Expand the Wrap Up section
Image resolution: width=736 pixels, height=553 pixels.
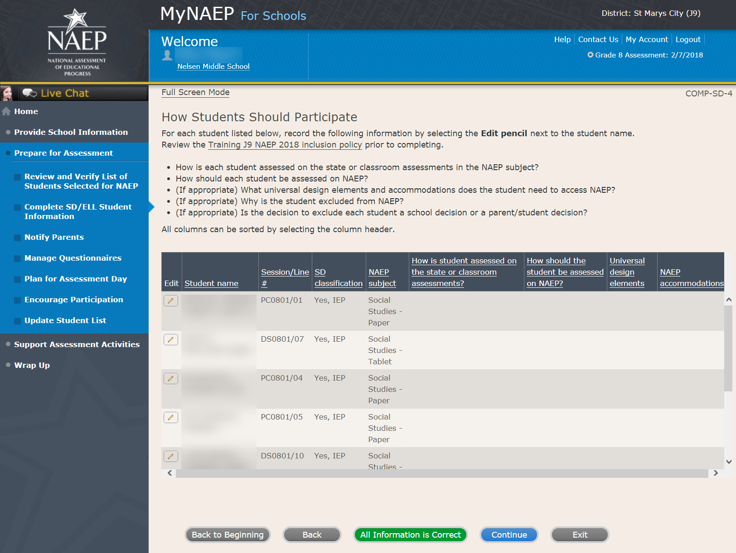pyautogui.click(x=32, y=365)
